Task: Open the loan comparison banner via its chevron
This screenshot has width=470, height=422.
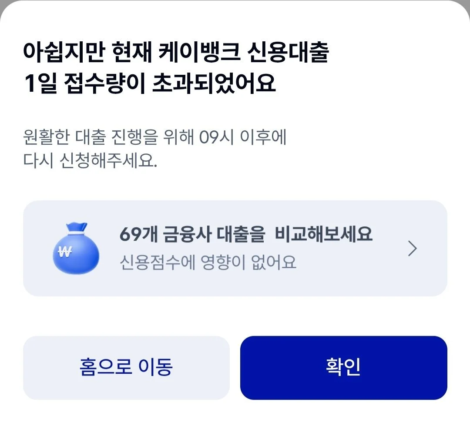Action: point(412,249)
